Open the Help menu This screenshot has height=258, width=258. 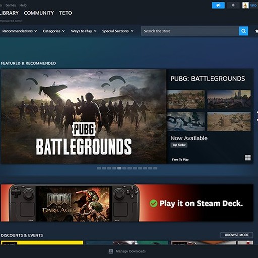coord(23,5)
